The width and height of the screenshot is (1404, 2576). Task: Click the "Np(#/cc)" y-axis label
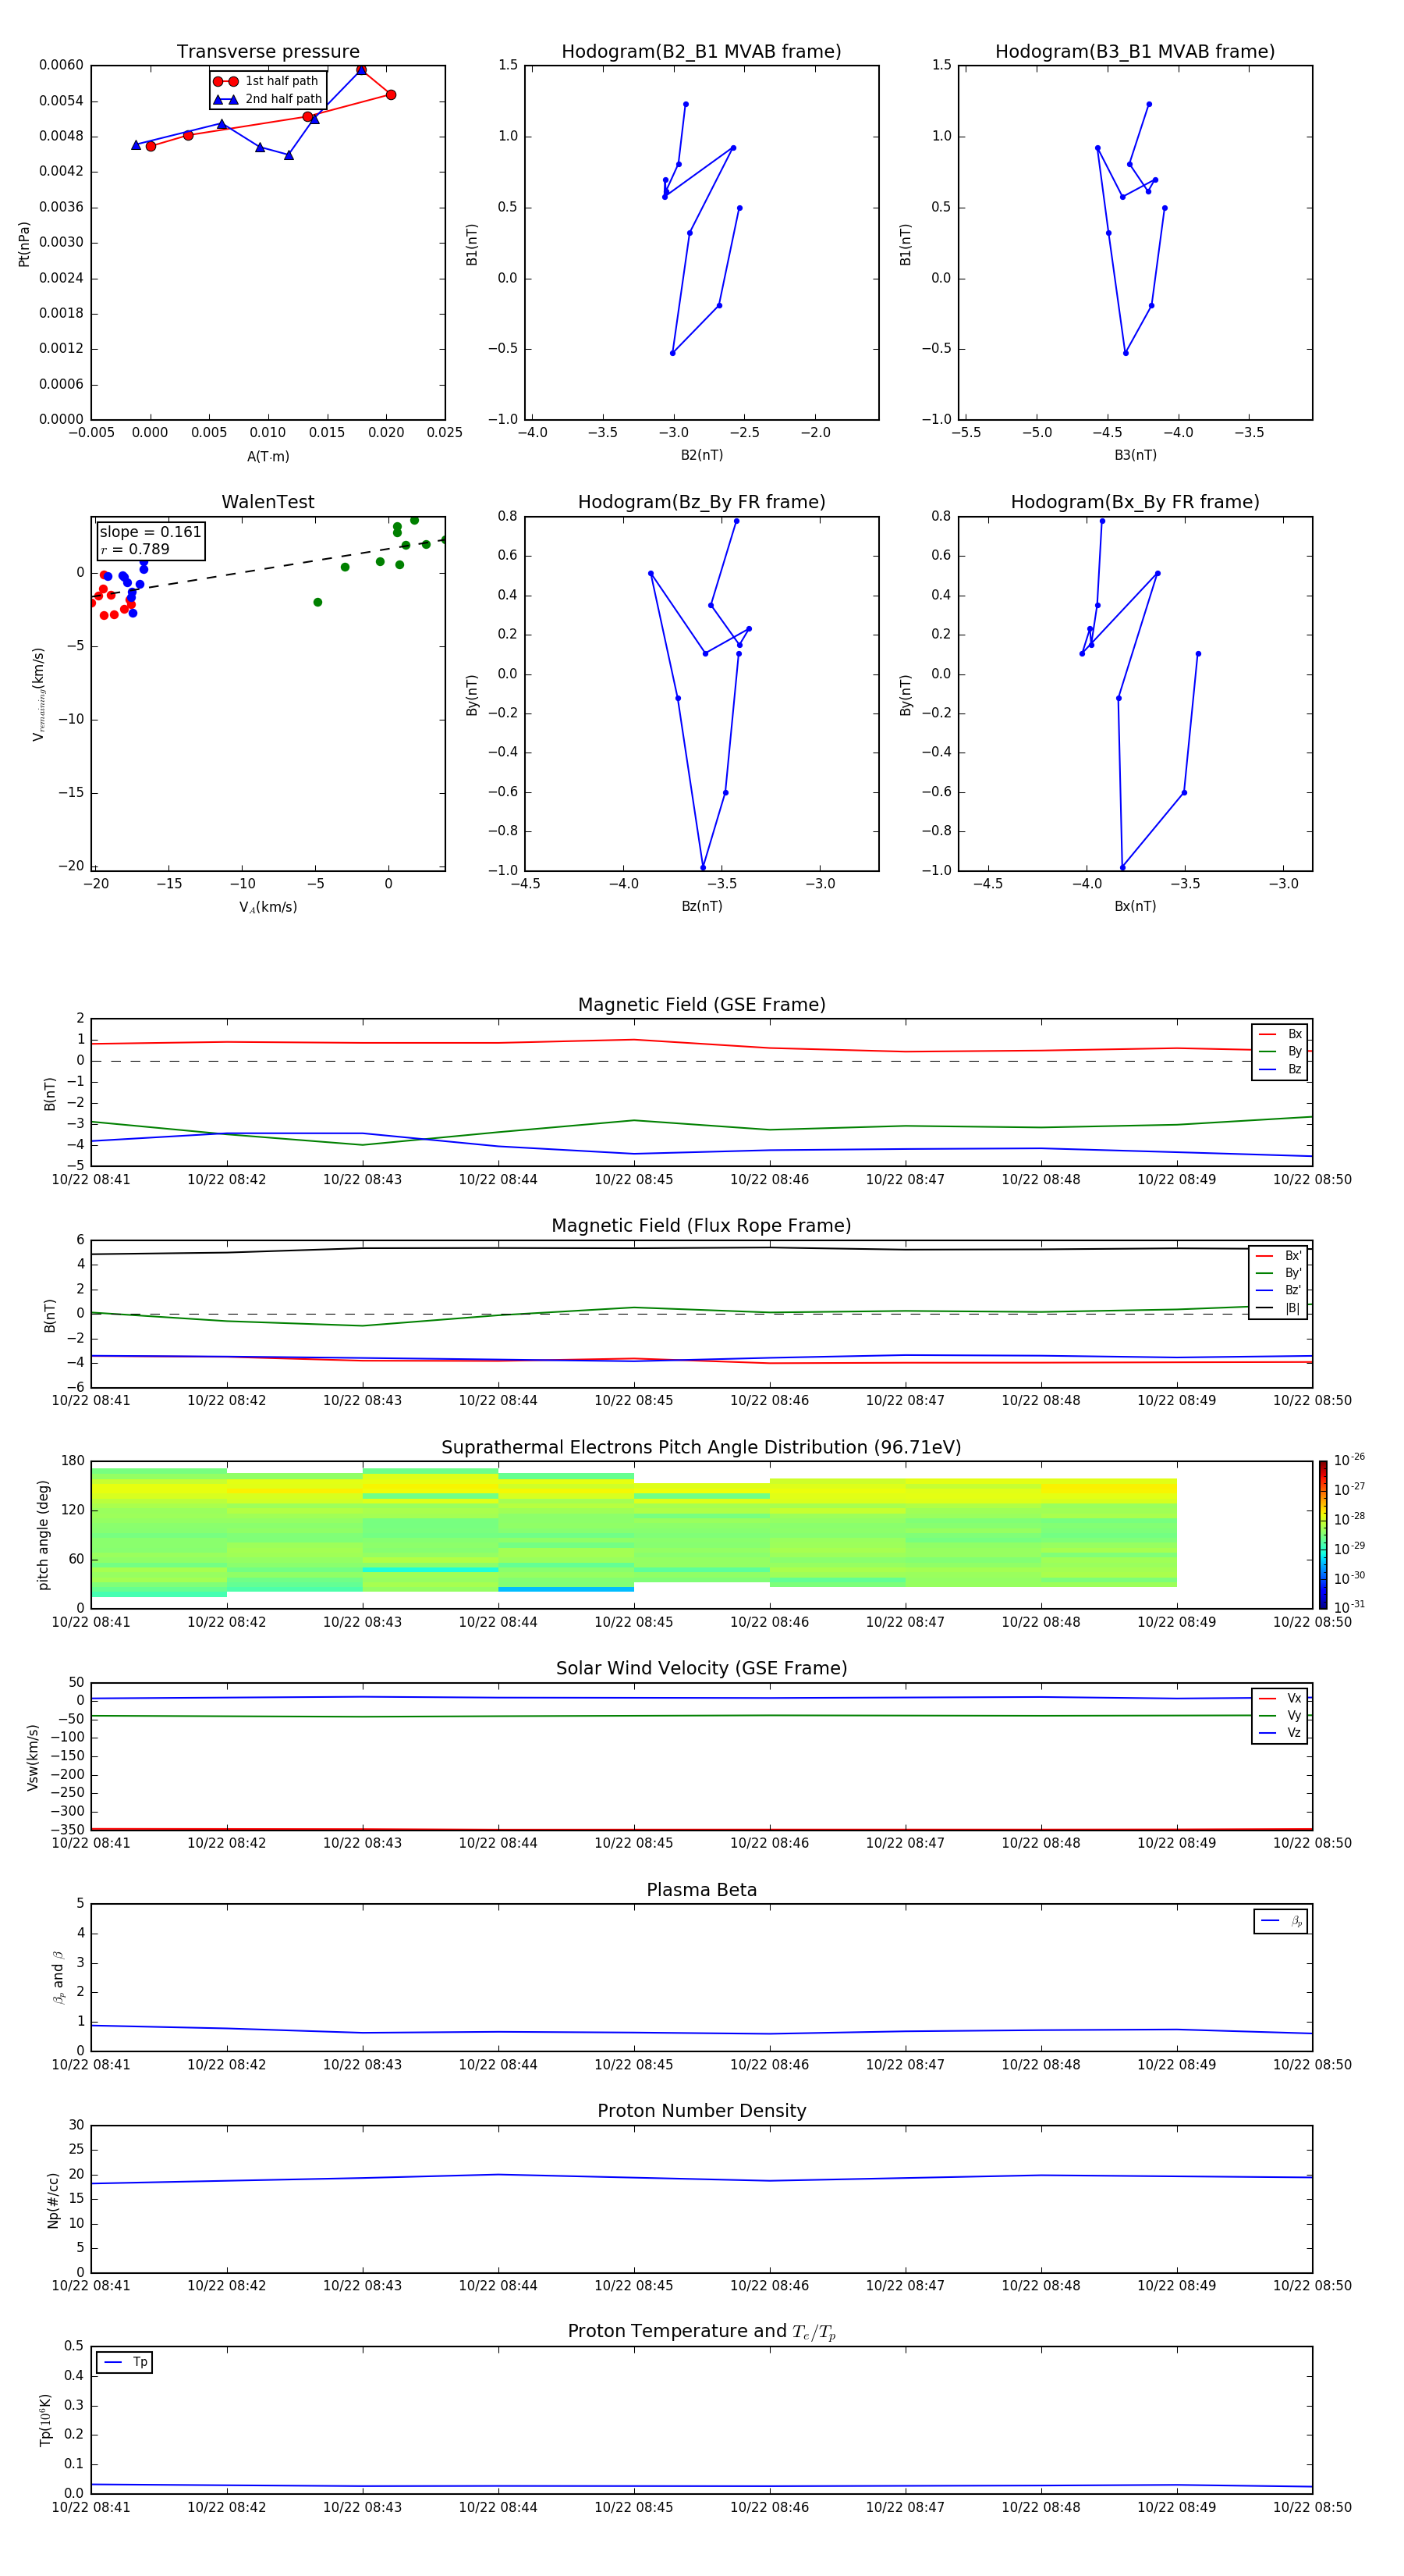click(x=53, y=2200)
